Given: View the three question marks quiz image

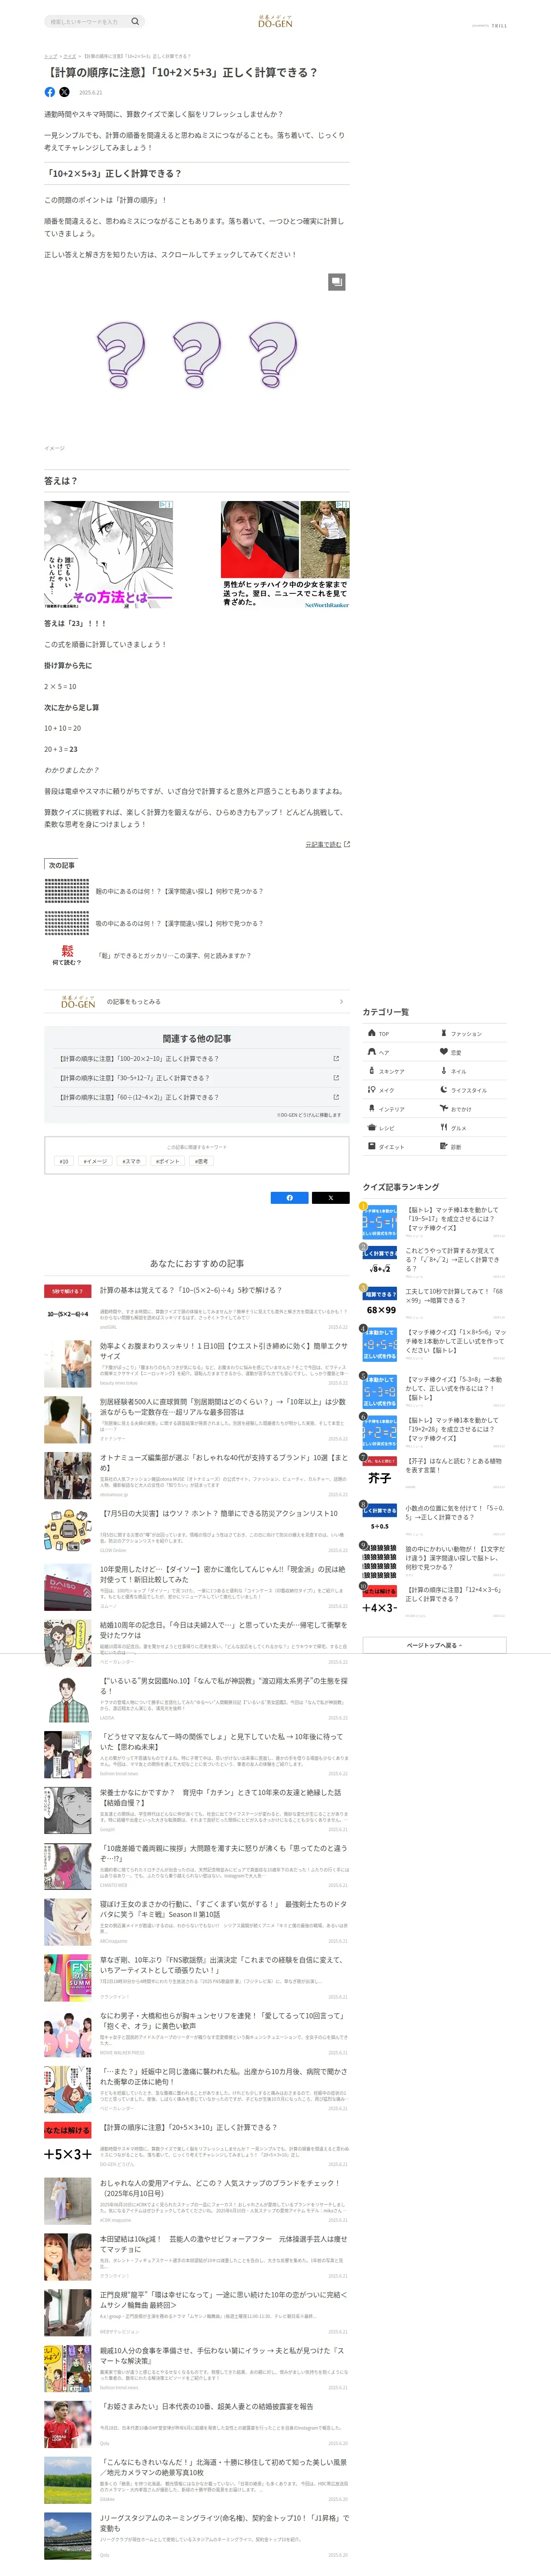Looking at the screenshot, I should point(197,355).
